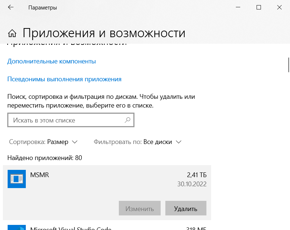Open Псевдонимы выполнения приложения link
The width and height of the screenshot is (290, 230).
pyautogui.click(x=64, y=79)
